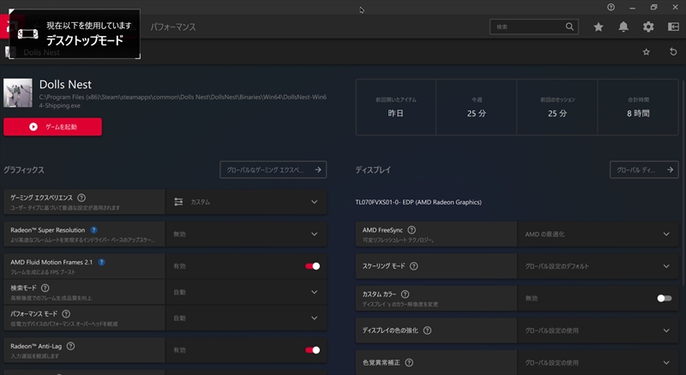Click the help question mark in title bar
The width and height of the screenshot is (686, 375).
611,7
